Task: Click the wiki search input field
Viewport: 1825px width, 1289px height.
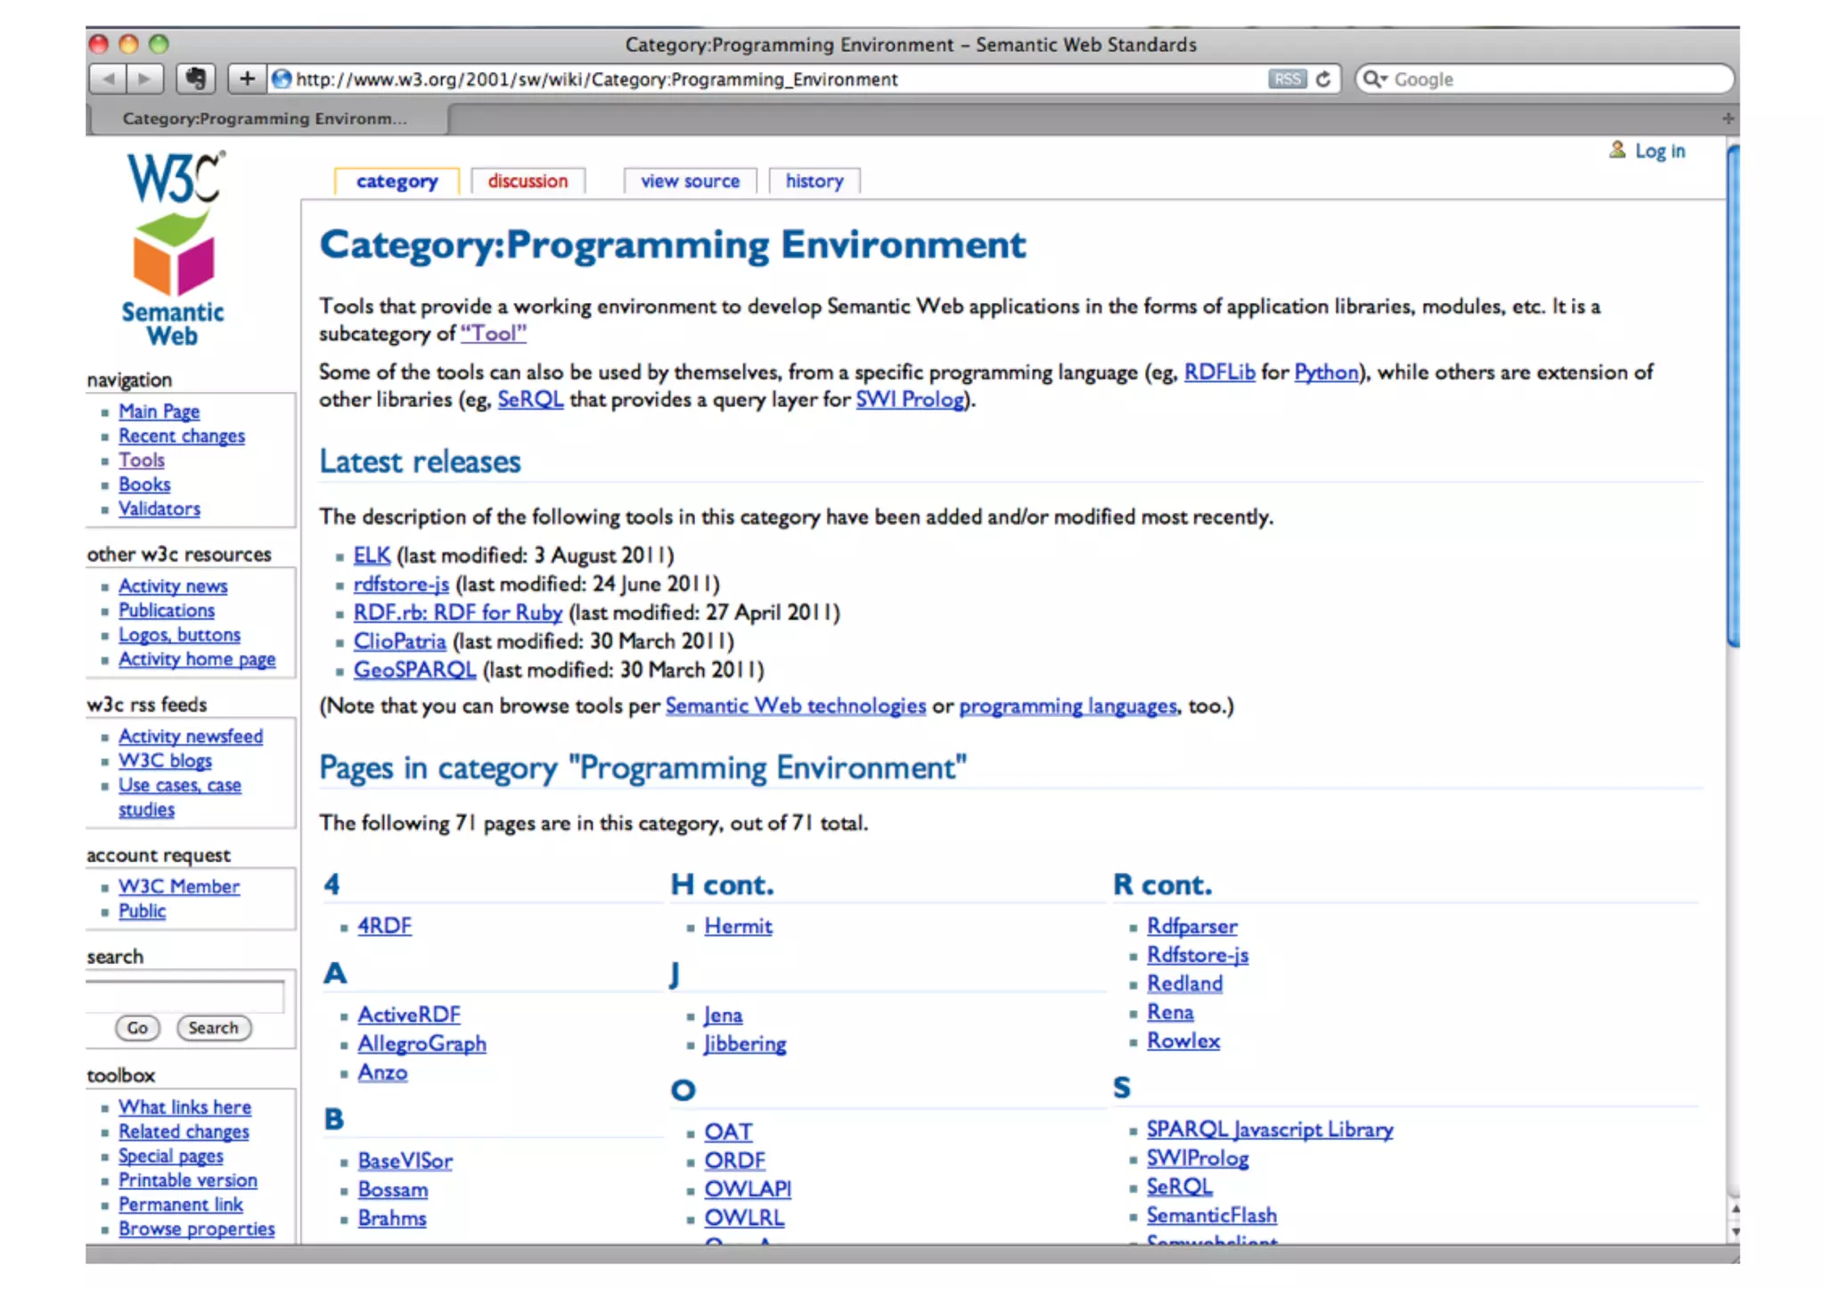Action: pos(185,995)
